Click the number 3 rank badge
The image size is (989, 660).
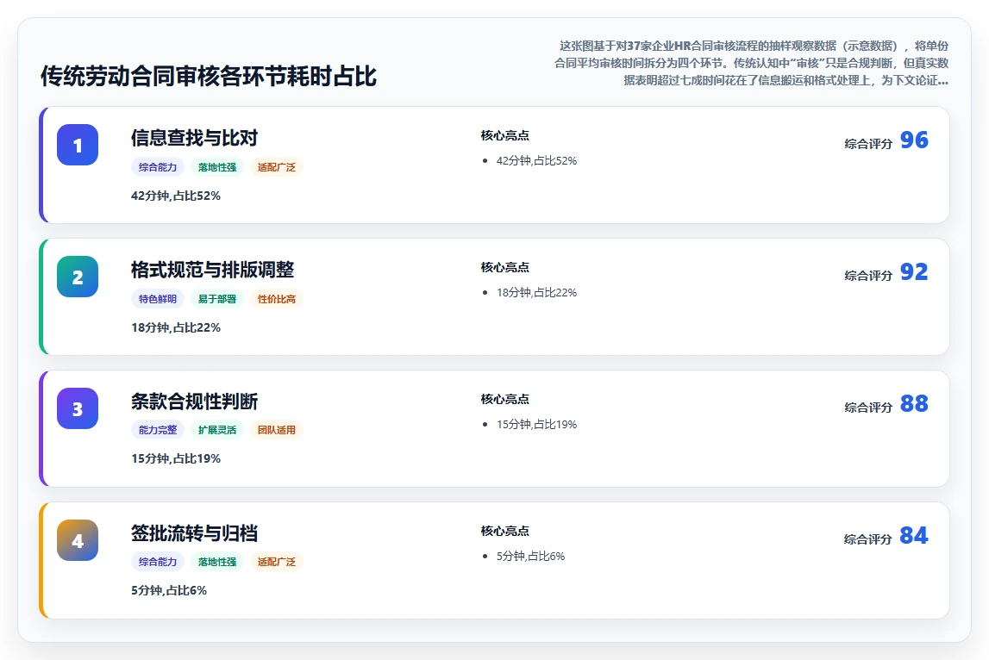pos(78,408)
